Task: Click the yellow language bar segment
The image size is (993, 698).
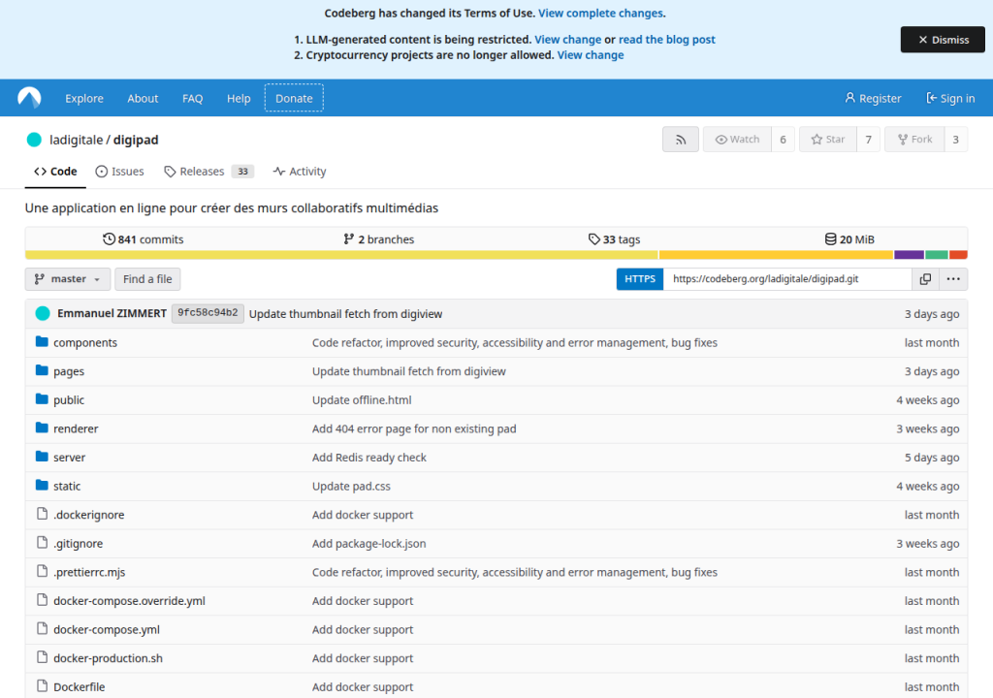Action: [341, 255]
